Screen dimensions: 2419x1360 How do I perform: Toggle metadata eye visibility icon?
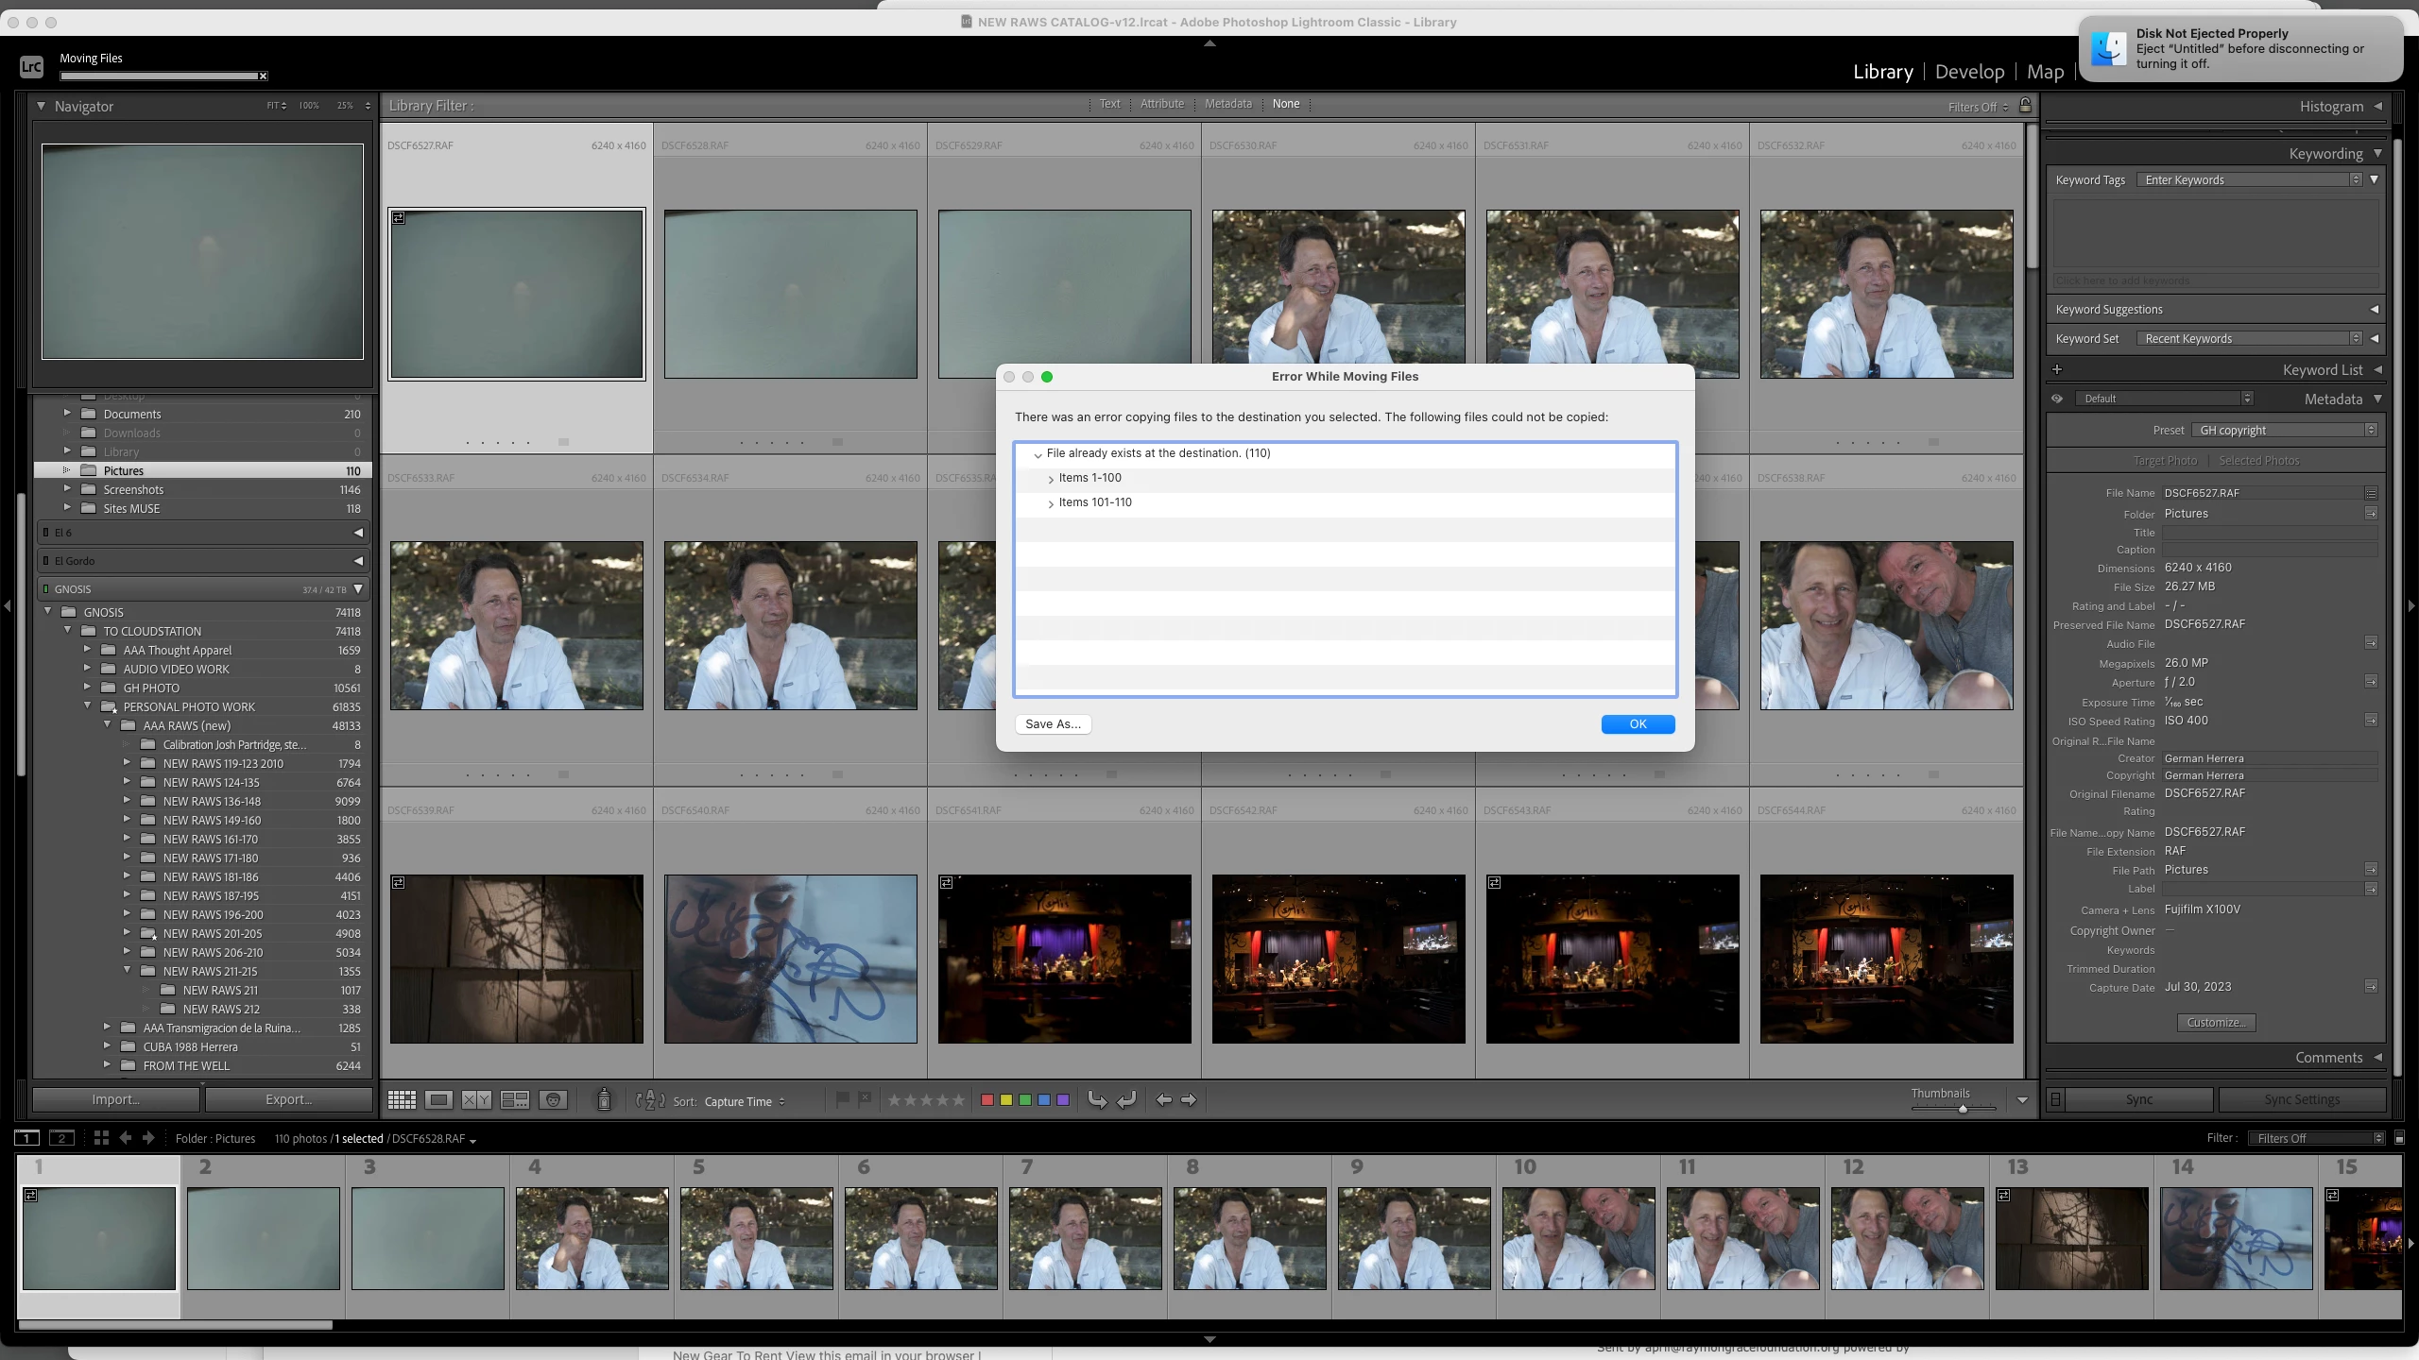[x=2057, y=399]
